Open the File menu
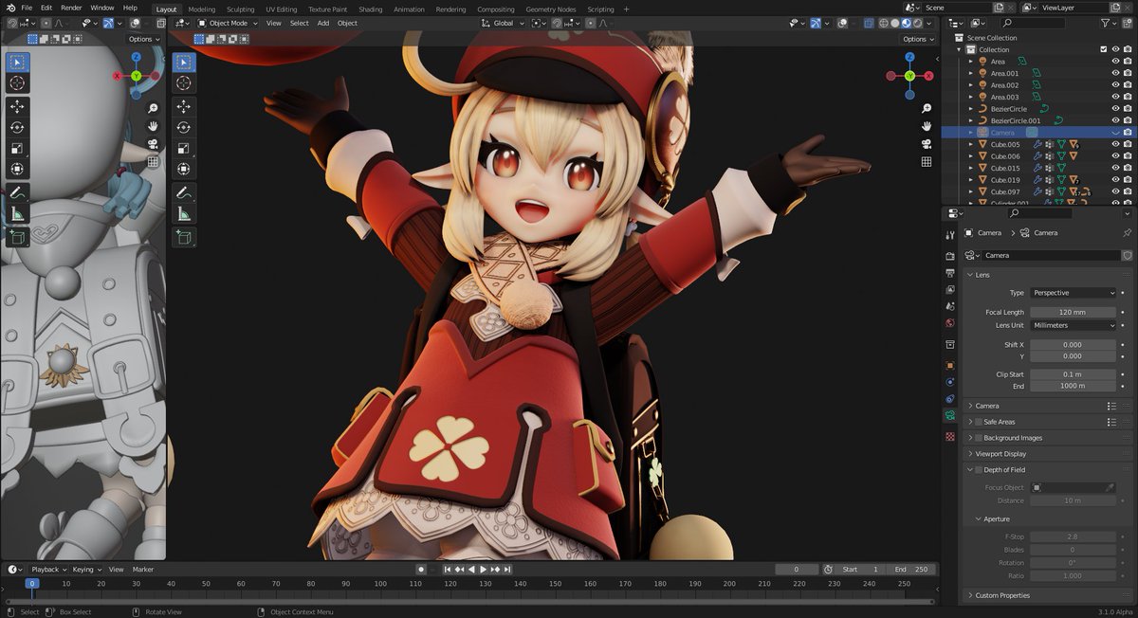The height and width of the screenshot is (618, 1138). coord(27,8)
